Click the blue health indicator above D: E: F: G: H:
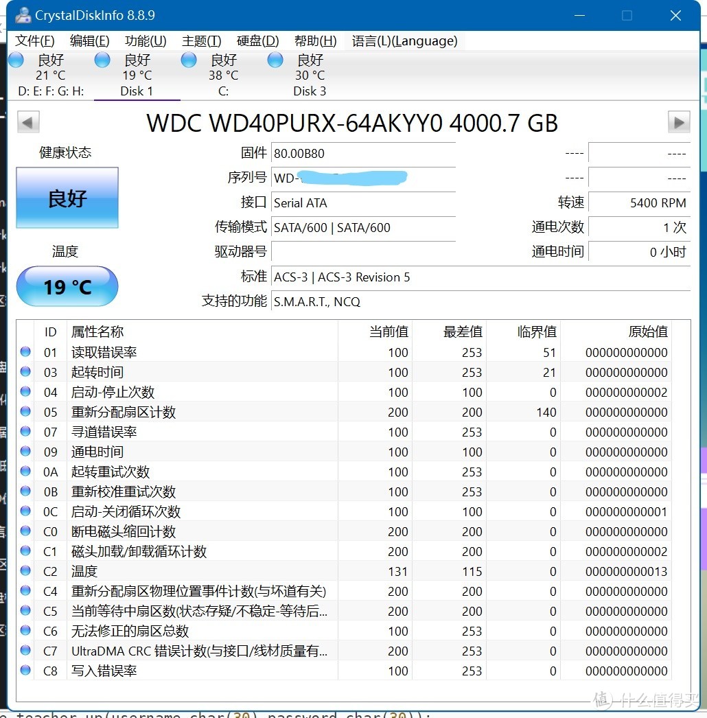Screen dimensions: 707x718 click(x=15, y=60)
